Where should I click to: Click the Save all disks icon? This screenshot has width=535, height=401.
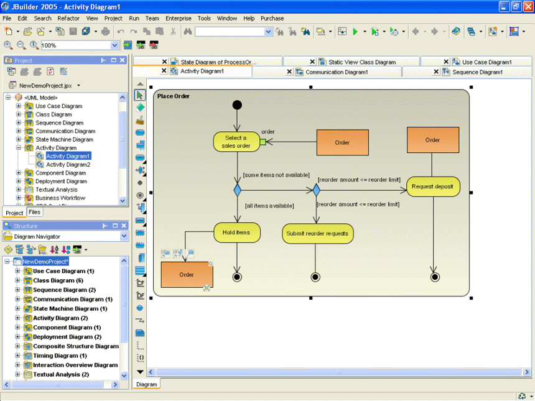[86, 32]
